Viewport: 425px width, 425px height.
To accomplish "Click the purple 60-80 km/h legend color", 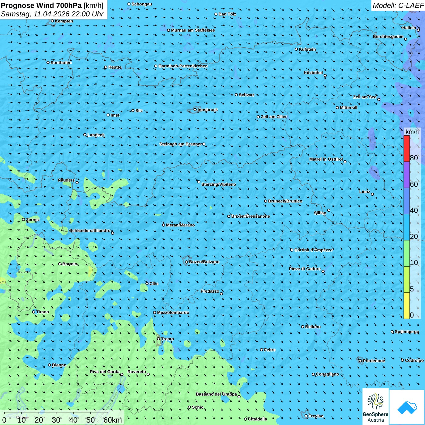I will coord(406,175).
